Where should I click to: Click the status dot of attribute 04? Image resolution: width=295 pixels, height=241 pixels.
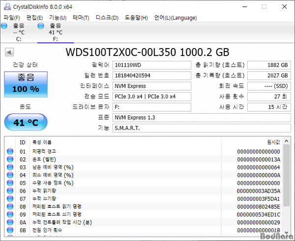(10, 175)
